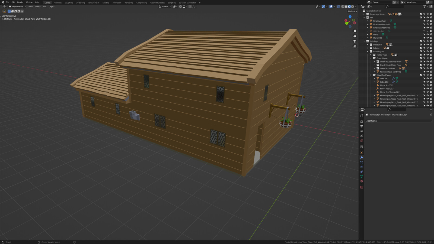The width and height of the screenshot is (434, 244).
Task: Switch to the Modeling workspace tab
Action: [58, 3]
